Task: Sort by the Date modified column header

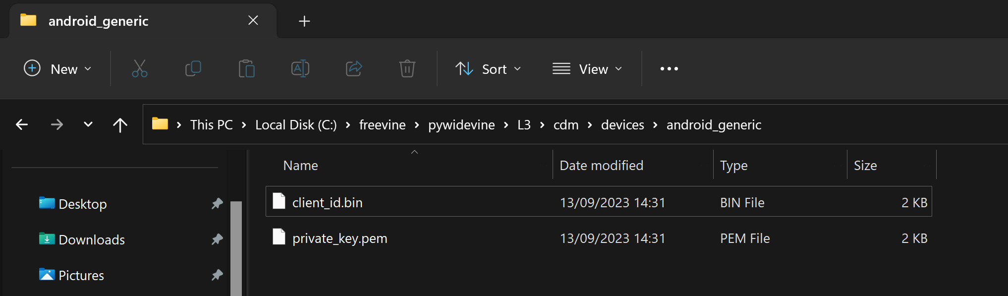Action: click(601, 166)
